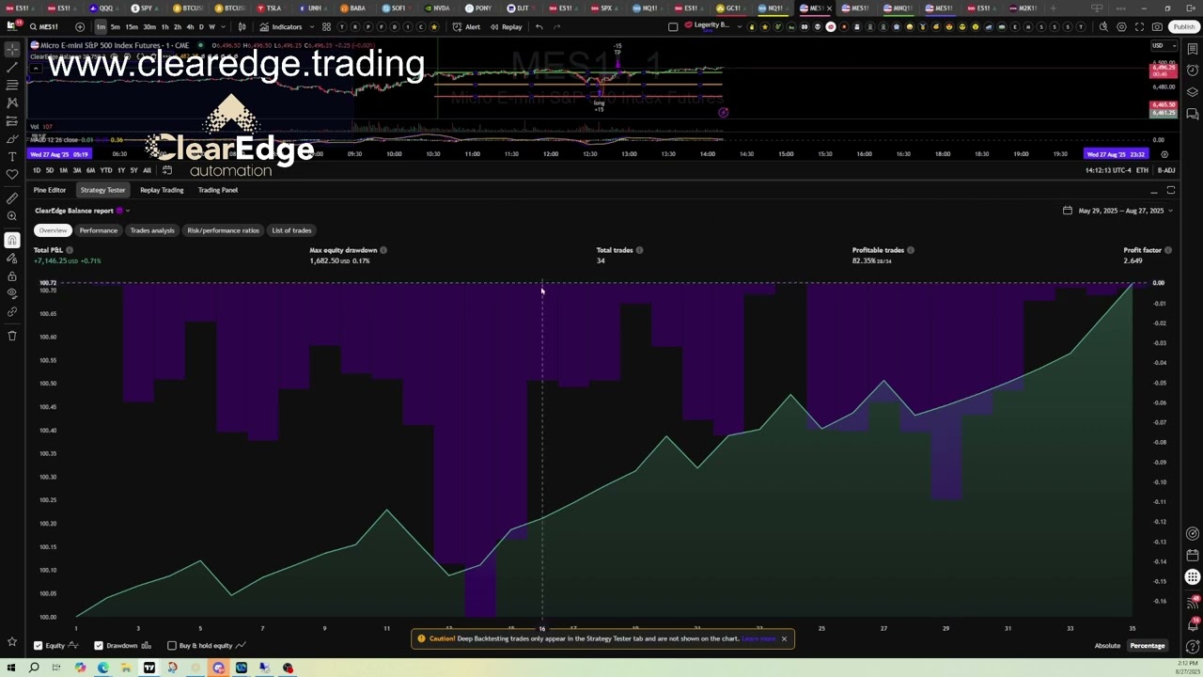Image resolution: width=1203 pixels, height=677 pixels.
Task: Toggle the Equity checkbox
Action: coord(39,646)
